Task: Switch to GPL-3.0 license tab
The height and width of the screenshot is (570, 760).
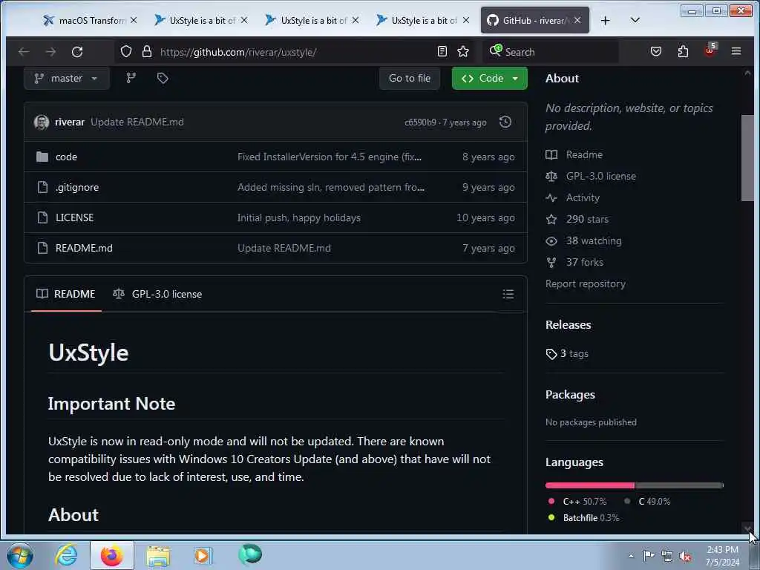Action: [157, 294]
